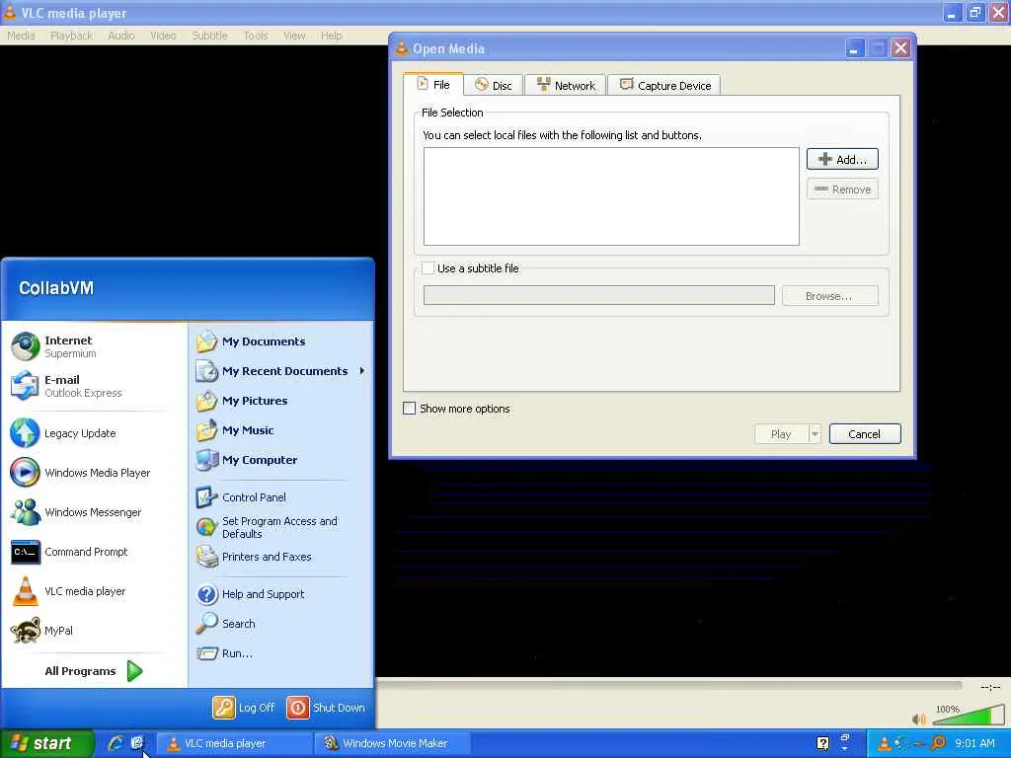Click the Play button in Open Media
The height and width of the screenshot is (758, 1011).
click(781, 434)
